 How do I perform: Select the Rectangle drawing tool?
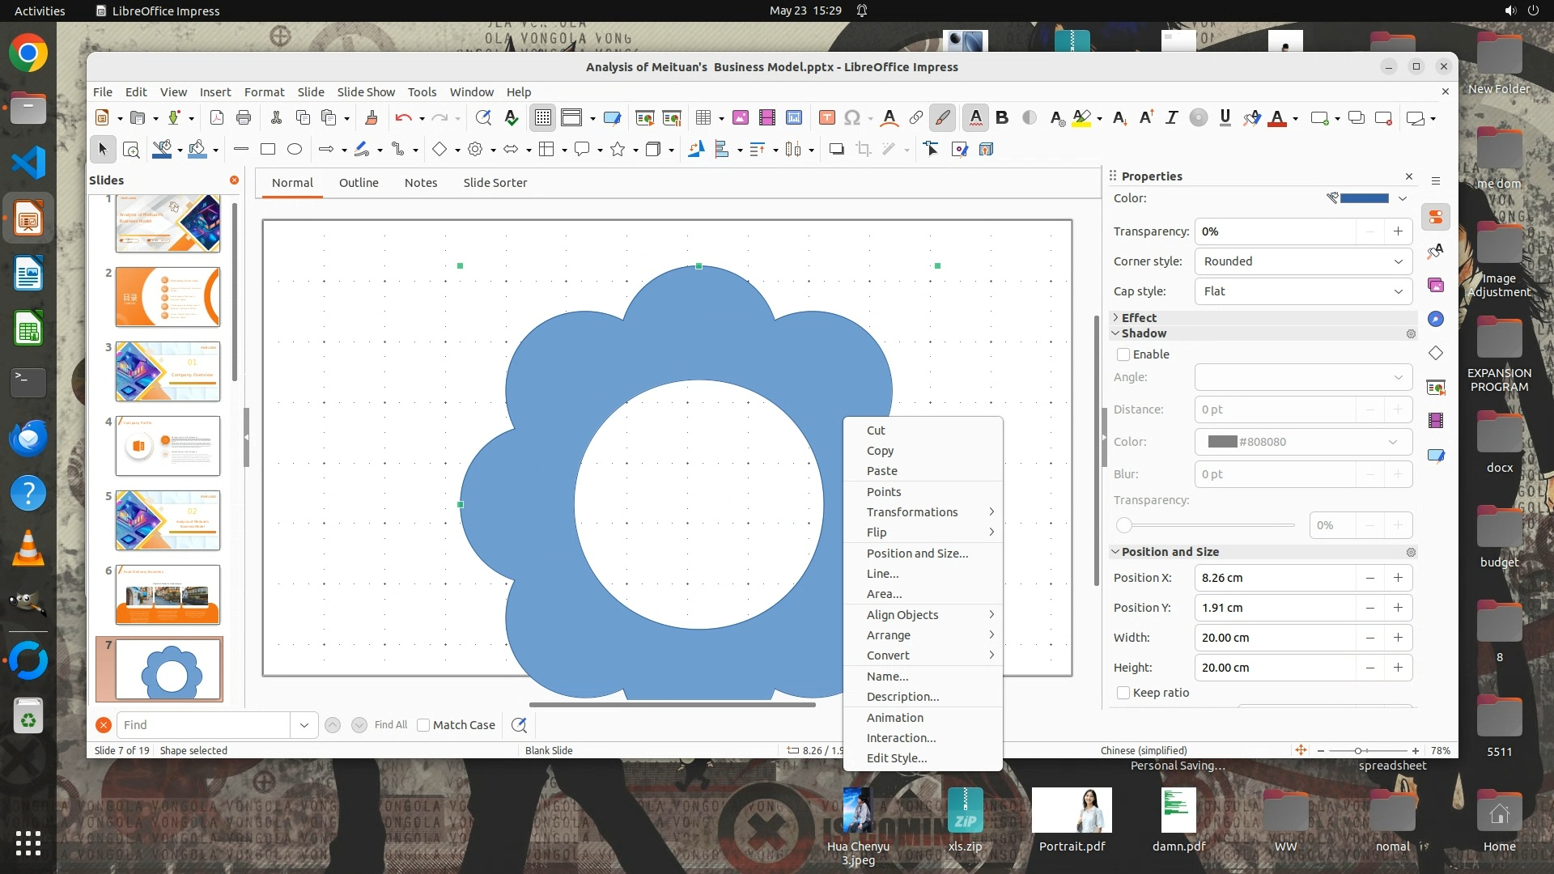(268, 149)
